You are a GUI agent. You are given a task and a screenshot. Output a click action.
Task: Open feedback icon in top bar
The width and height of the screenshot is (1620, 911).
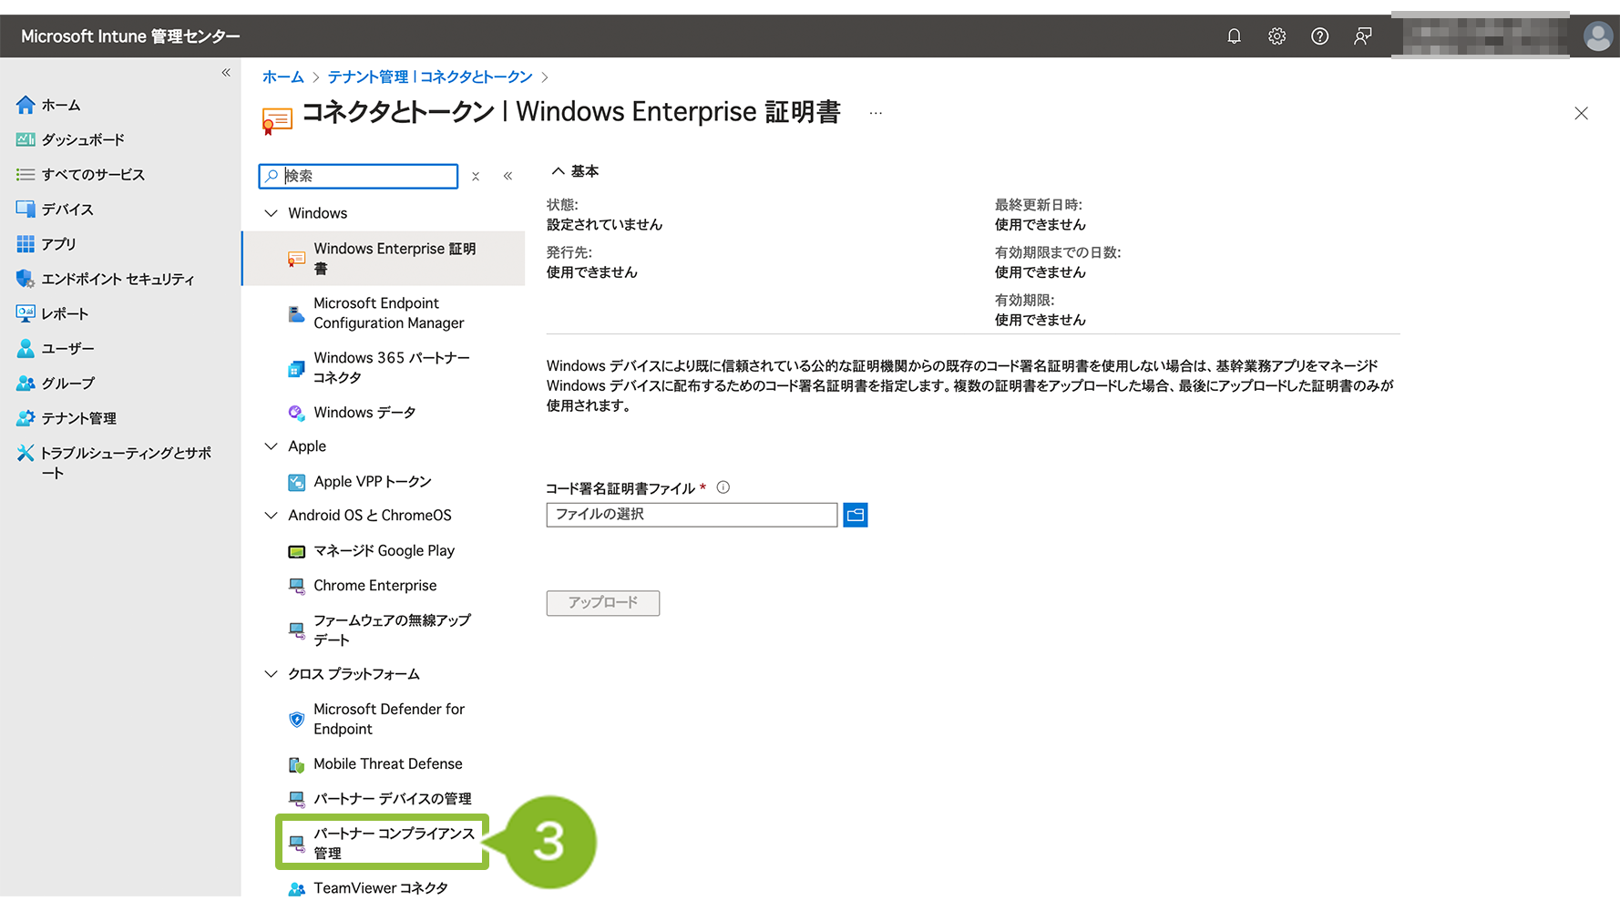(x=1362, y=36)
